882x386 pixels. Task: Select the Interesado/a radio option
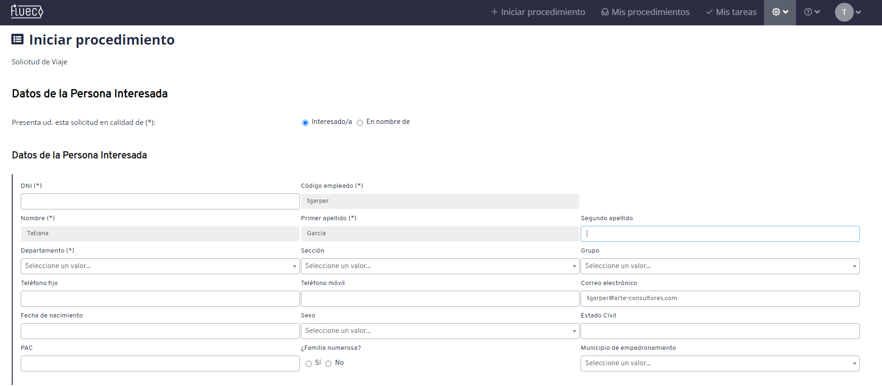coord(306,123)
